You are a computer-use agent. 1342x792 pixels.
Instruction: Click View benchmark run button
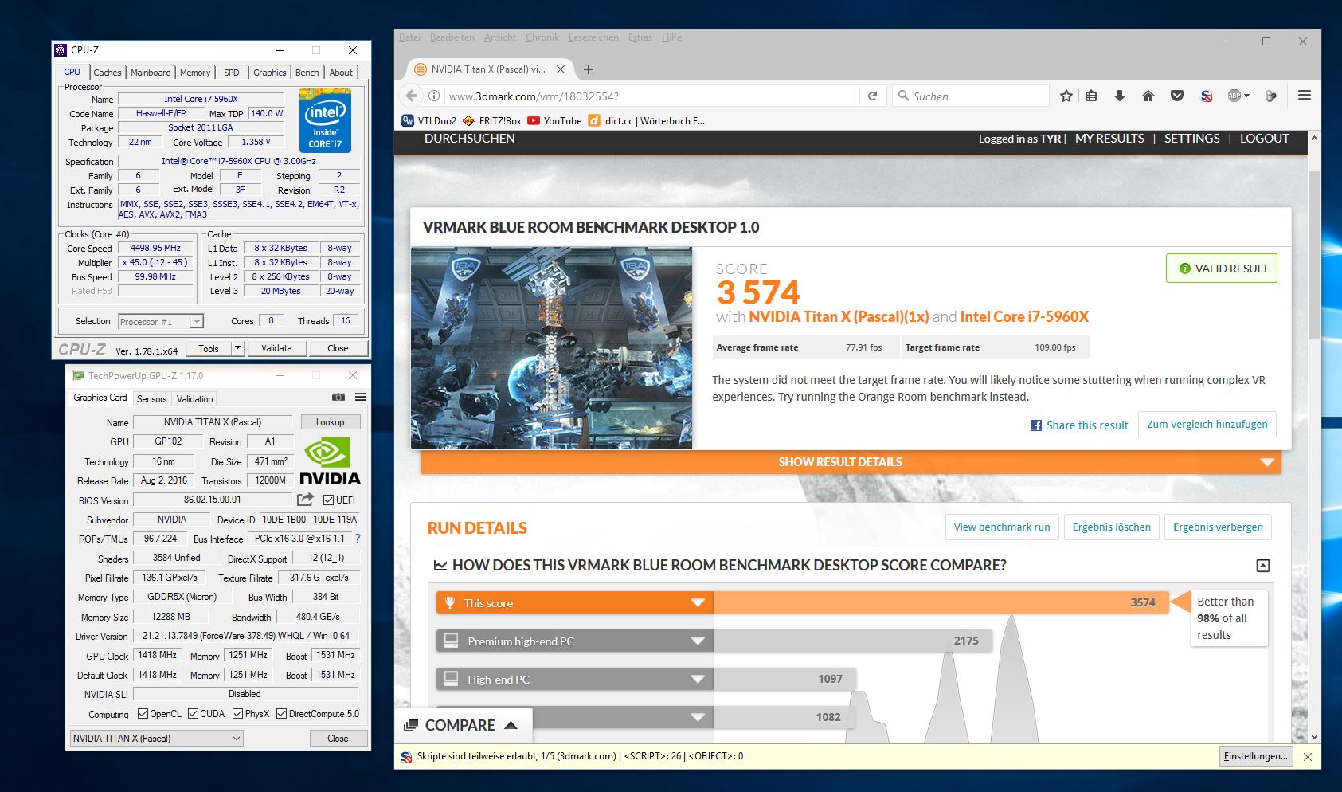[x=1002, y=527]
